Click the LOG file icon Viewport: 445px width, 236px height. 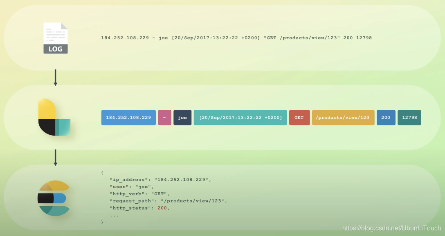pos(56,38)
